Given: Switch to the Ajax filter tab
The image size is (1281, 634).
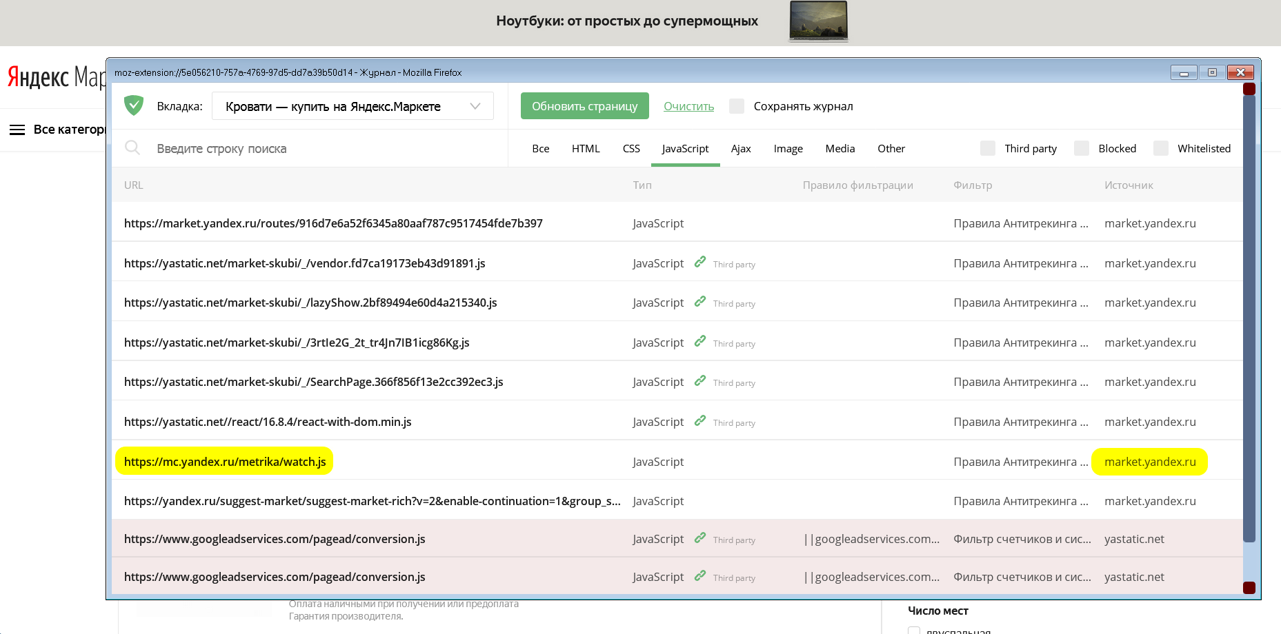Looking at the screenshot, I should [x=741, y=148].
